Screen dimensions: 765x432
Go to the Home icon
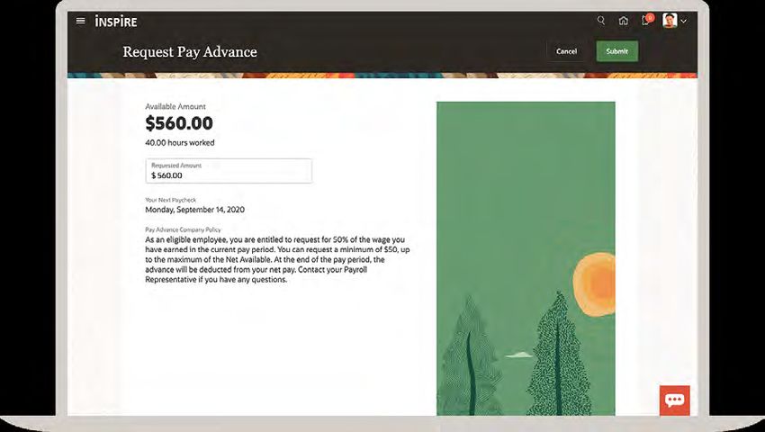624,21
